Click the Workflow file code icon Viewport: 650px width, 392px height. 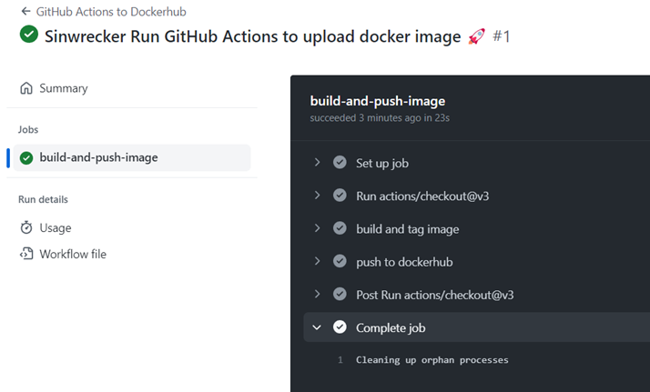[26, 254]
